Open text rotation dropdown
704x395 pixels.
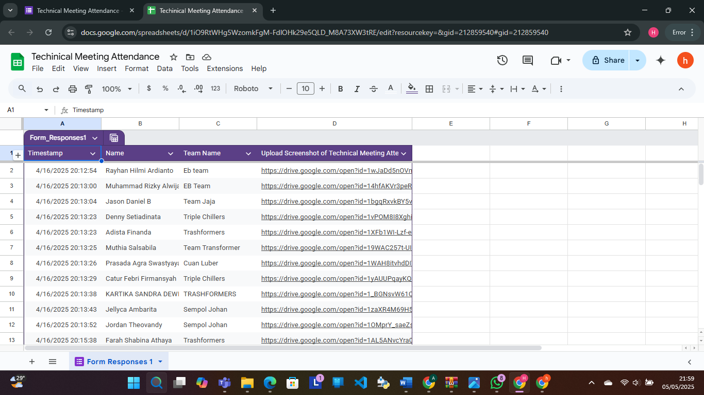click(x=539, y=89)
